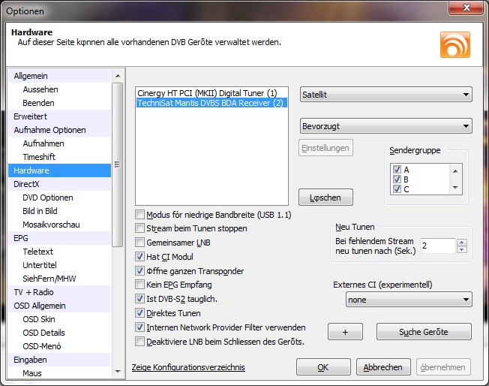Uncheck Ist DVB-S2 tauglich

pos(139,299)
